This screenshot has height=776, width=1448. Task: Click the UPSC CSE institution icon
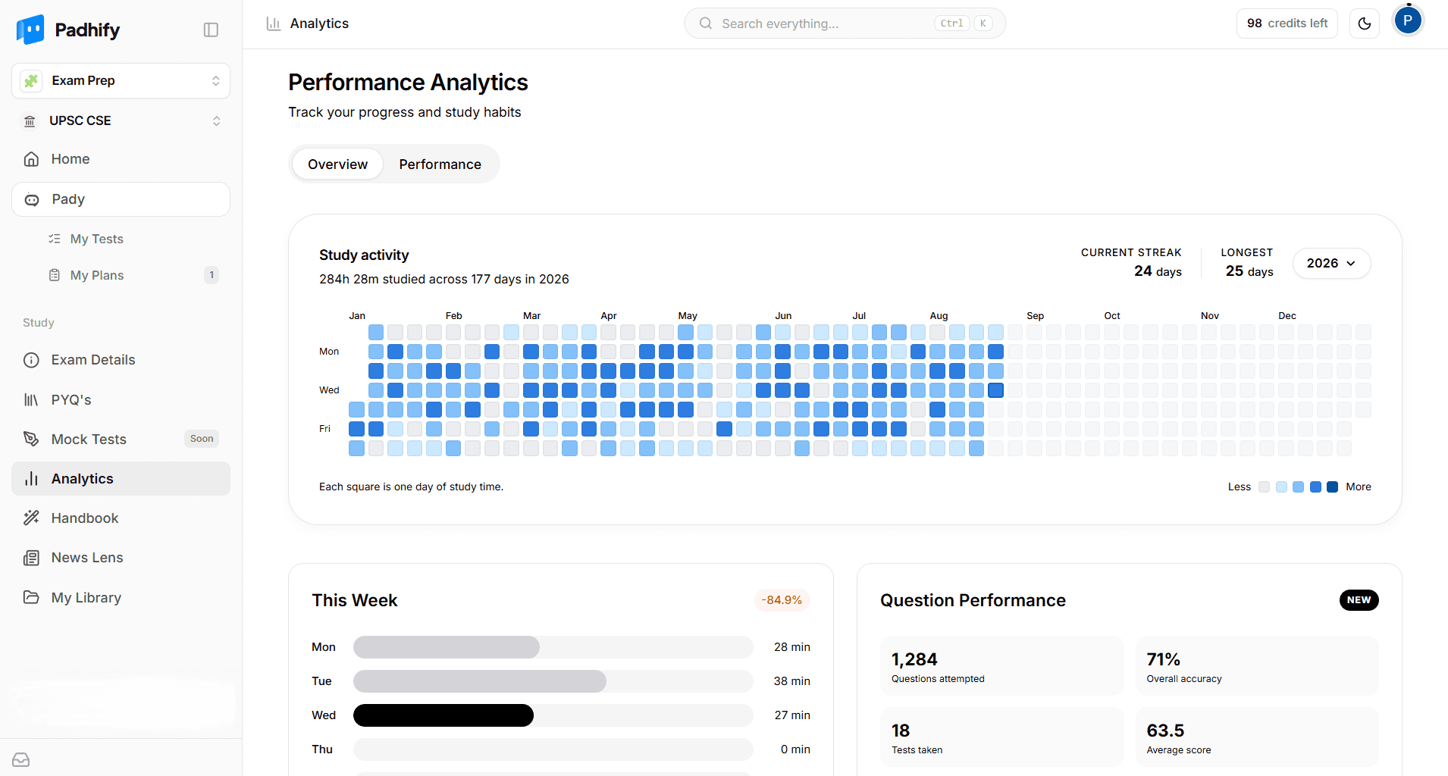30,121
